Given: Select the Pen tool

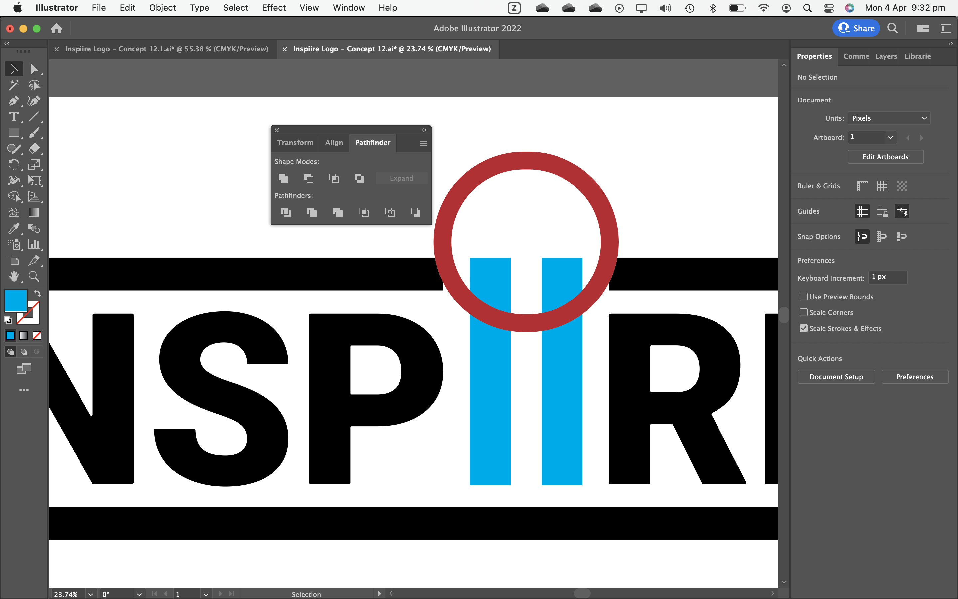Looking at the screenshot, I should click(x=13, y=101).
